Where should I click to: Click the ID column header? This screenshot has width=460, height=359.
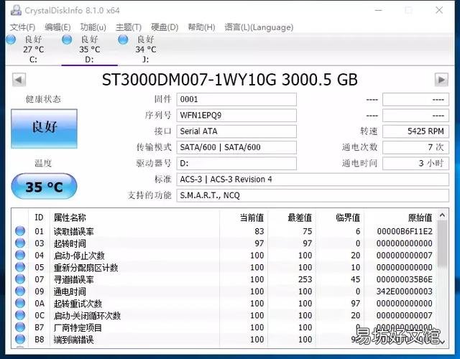[39, 218]
